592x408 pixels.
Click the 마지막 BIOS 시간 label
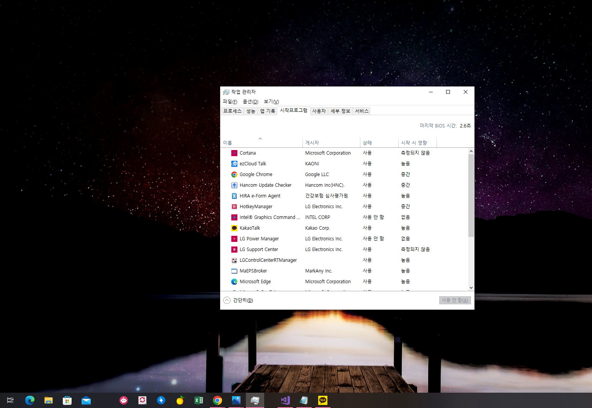pos(438,126)
